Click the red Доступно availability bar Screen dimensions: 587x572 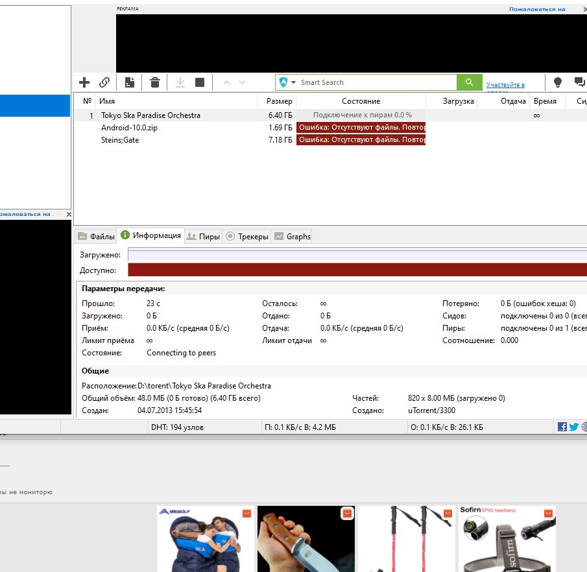tap(357, 270)
